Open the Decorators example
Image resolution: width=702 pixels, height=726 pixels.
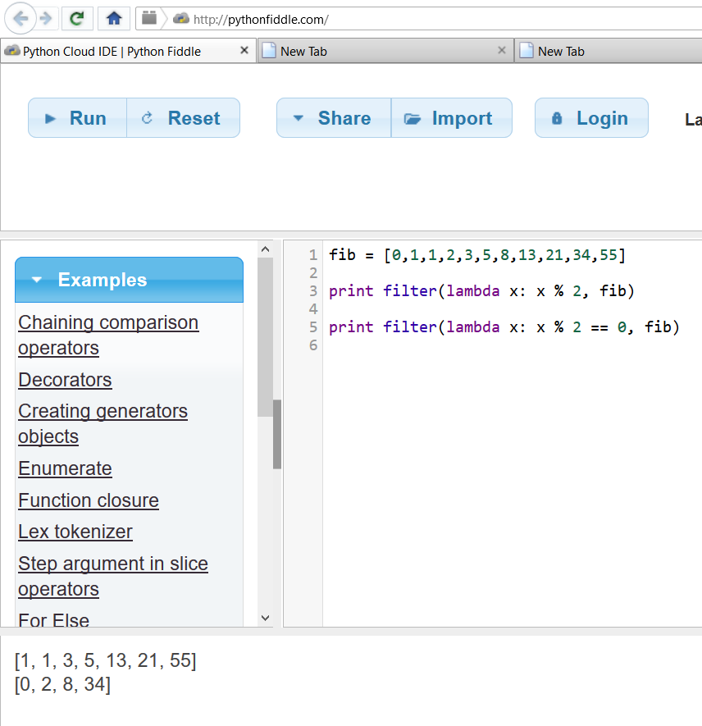point(65,380)
